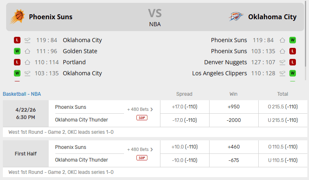Open the Basketball - NBA league link
Screen dimensions: 309x180
tap(22, 94)
